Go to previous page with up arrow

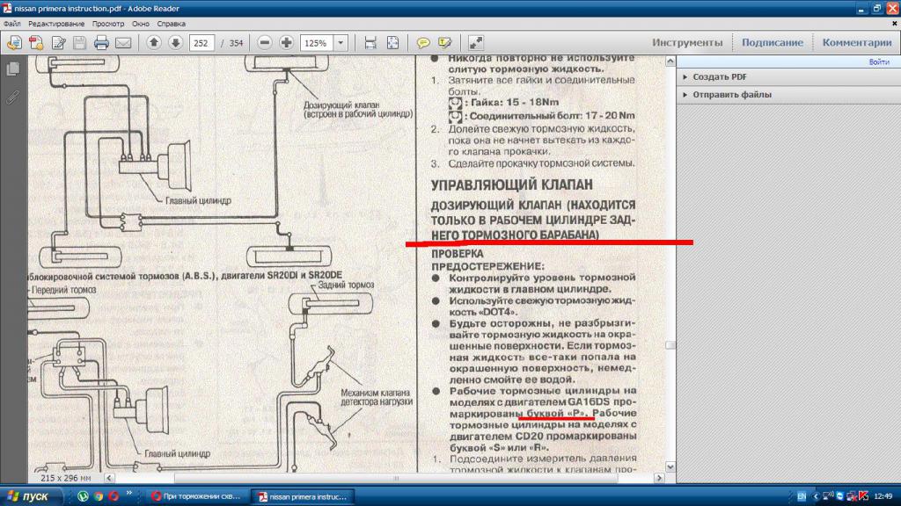[153, 42]
